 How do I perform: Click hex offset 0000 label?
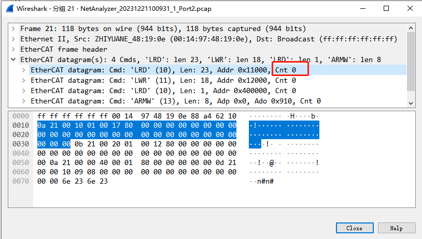pyautogui.click(x=21, y=116)
